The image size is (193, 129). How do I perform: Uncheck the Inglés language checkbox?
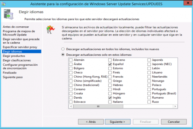pyautogui.click(x=110, y=98)
